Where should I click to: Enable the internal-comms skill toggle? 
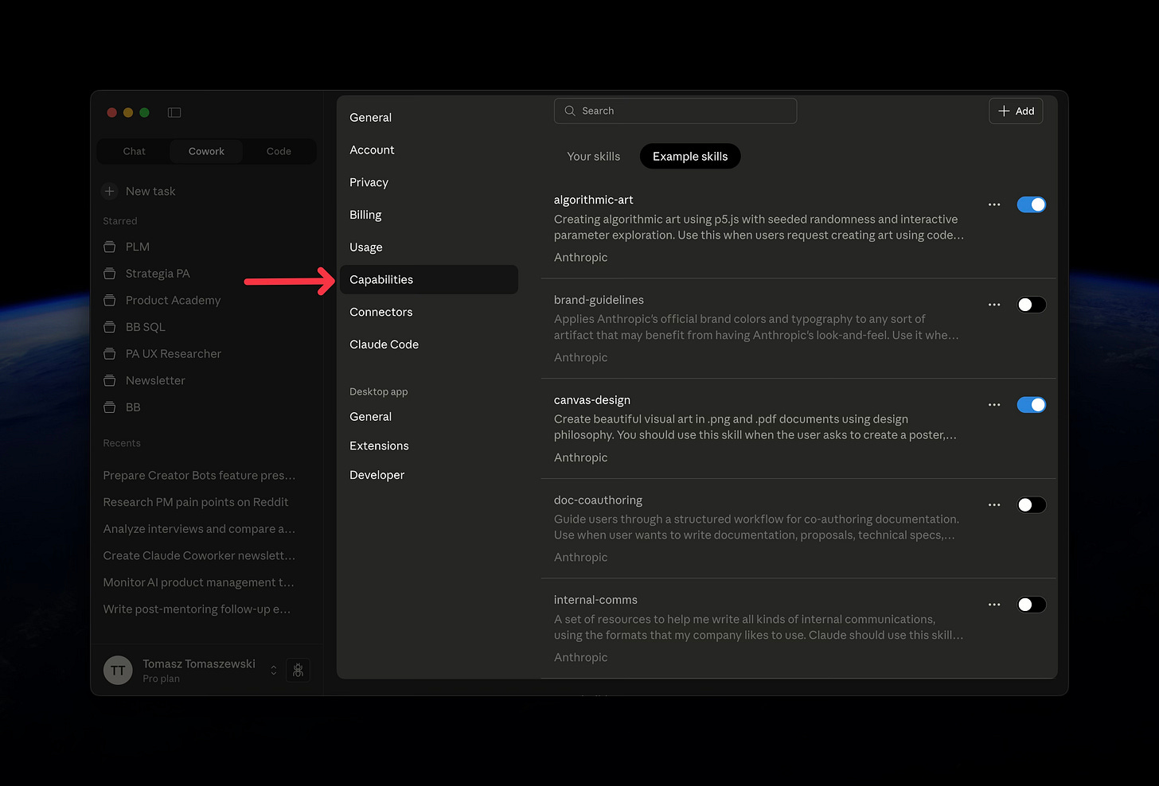pyautogui.click(x=1031, y=605)
